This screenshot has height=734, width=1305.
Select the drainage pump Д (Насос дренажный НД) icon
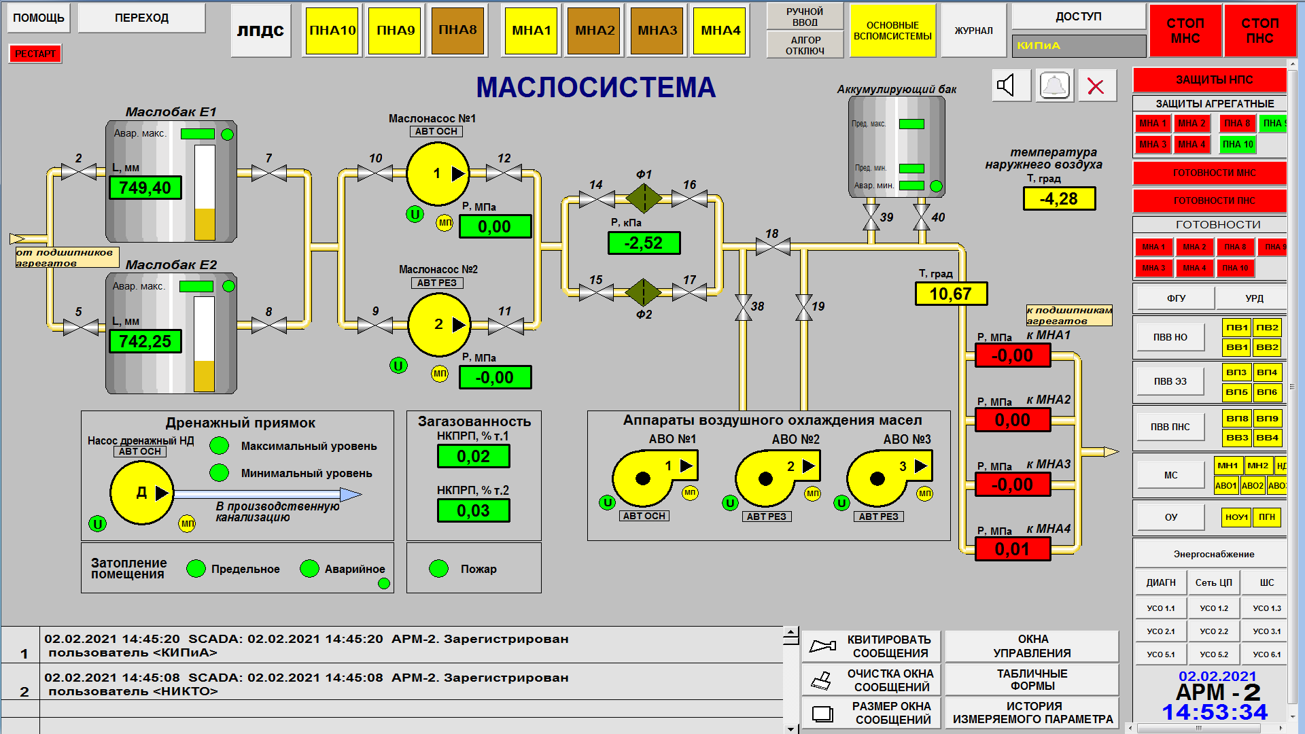(x=142, y=493)
